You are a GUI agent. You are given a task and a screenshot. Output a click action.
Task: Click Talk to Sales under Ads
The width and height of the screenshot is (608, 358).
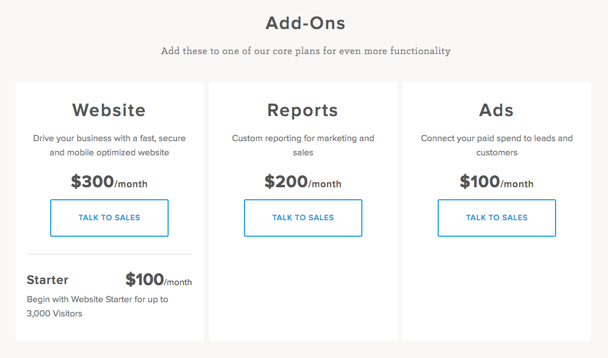(x=497, y=218)
